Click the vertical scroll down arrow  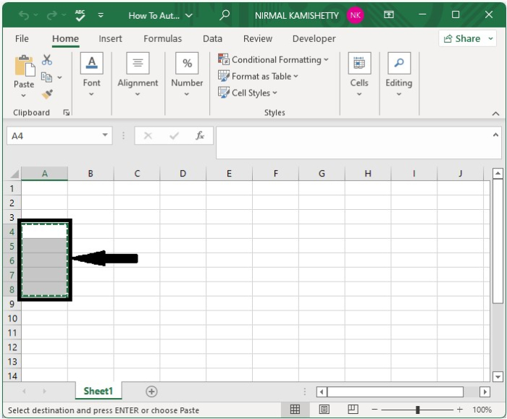(498, 376)
